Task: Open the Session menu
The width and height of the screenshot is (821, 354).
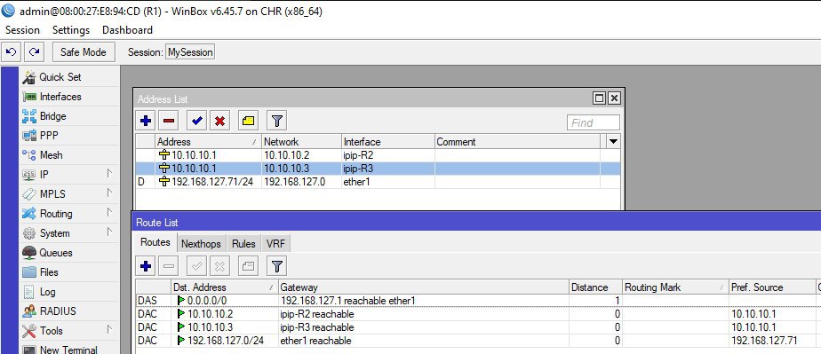Action: [22, 30]
